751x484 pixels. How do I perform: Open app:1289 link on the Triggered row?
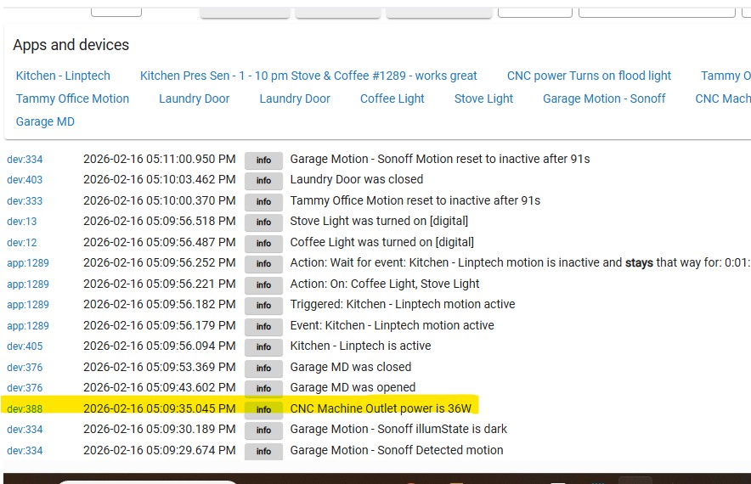pos(28,305)
